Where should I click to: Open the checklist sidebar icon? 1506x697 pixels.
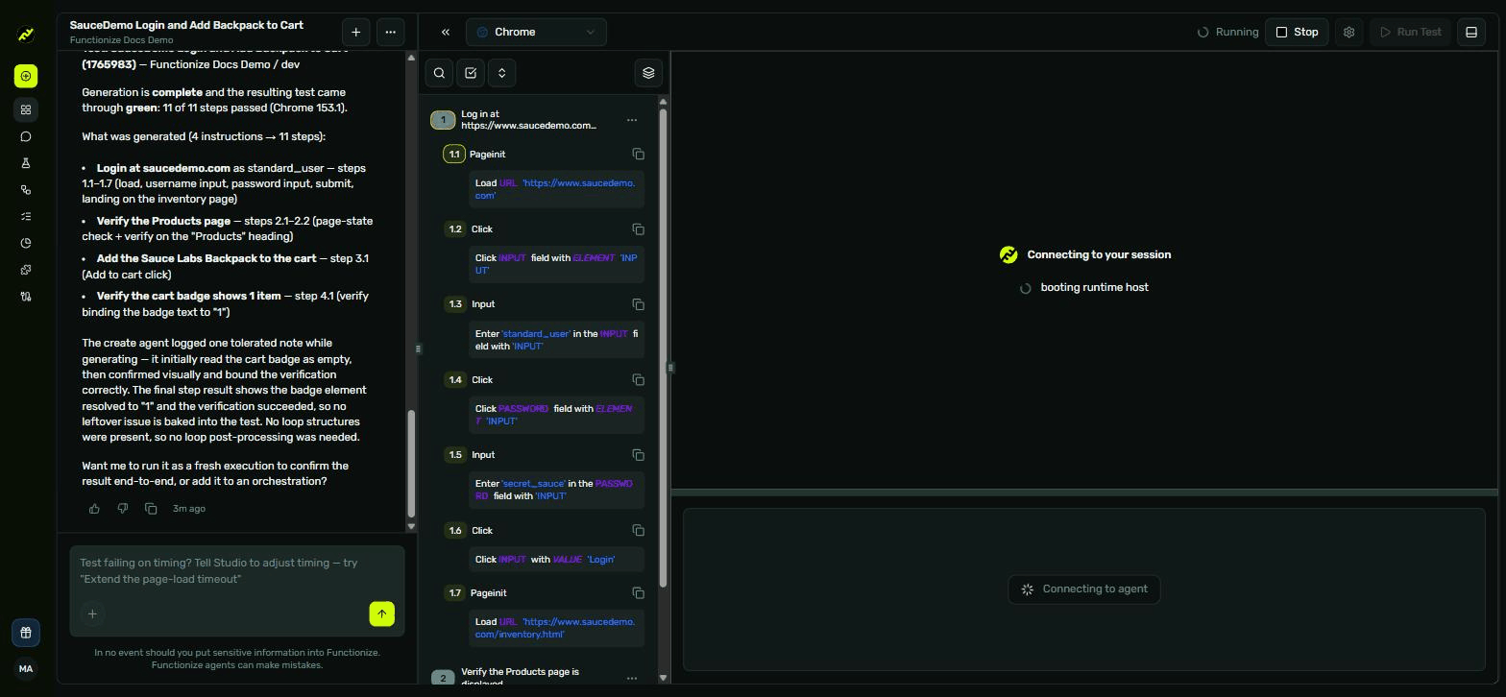click(26, 216)
